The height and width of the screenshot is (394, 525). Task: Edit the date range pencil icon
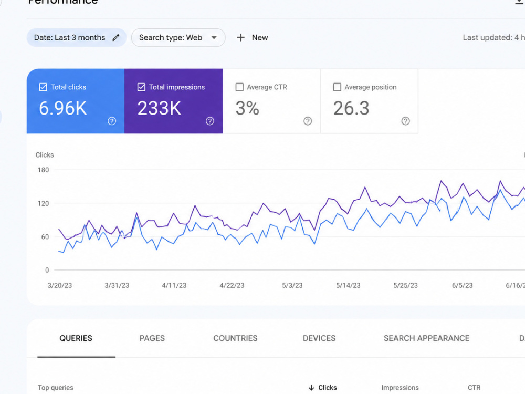[x=116, y=37]
